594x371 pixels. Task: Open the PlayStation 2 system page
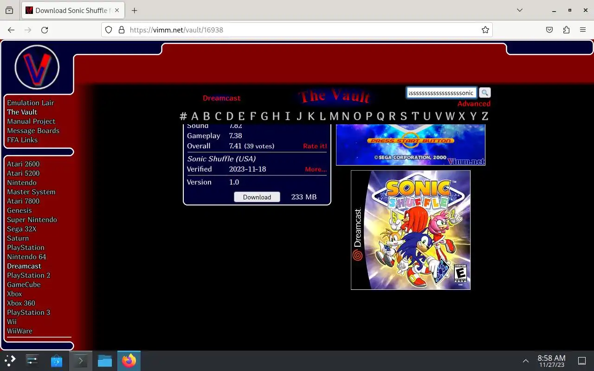click(29, 275)
